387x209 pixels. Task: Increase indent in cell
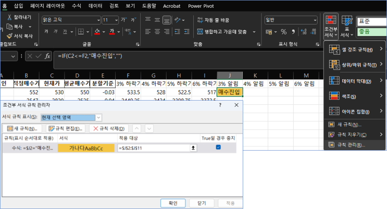[187, 31]
